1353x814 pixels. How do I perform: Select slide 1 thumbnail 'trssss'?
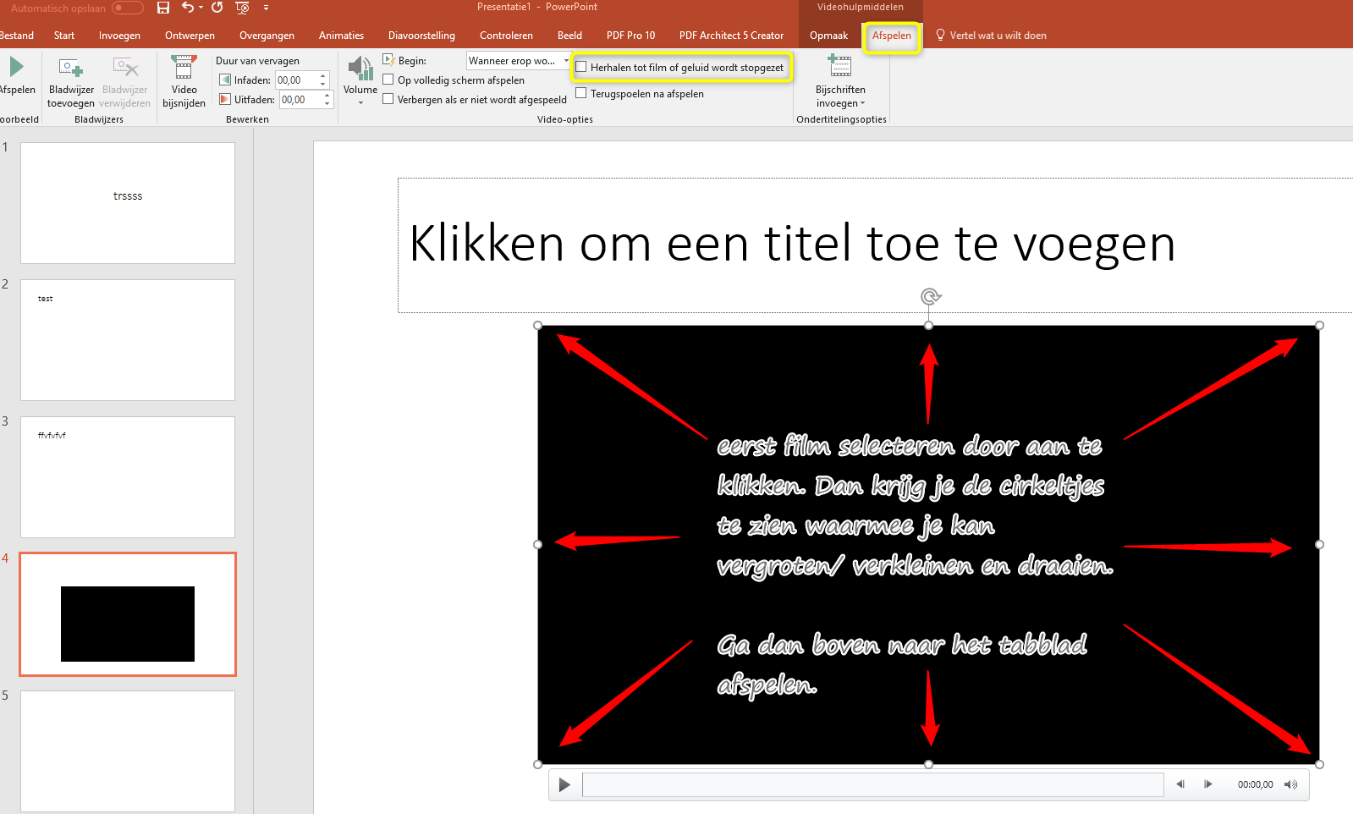pos(128,203)
